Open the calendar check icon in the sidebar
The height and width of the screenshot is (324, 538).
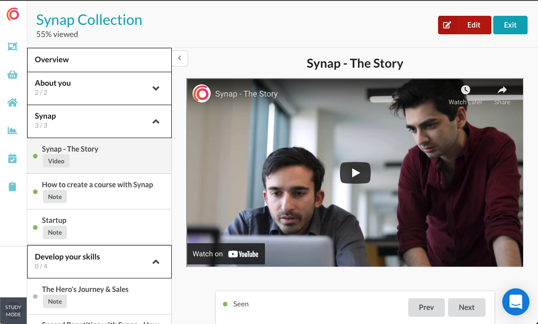12,158
